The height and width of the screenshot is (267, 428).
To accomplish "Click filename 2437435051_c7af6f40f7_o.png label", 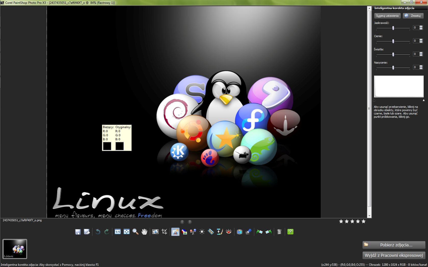I will [22, 220].
